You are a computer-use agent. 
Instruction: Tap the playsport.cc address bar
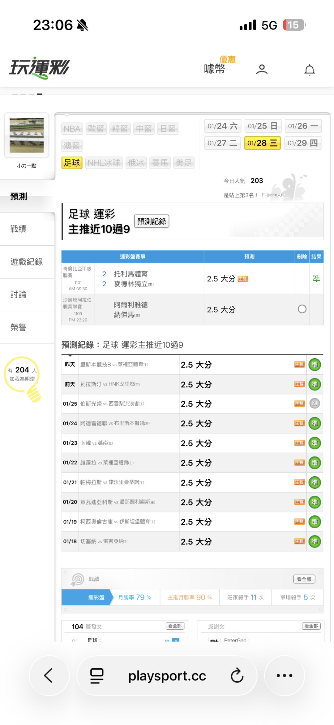point(167,675)
